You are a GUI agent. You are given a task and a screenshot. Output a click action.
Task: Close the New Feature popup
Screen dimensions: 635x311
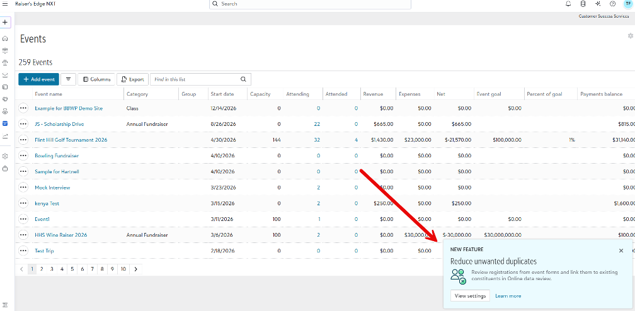tap(621, 251)
